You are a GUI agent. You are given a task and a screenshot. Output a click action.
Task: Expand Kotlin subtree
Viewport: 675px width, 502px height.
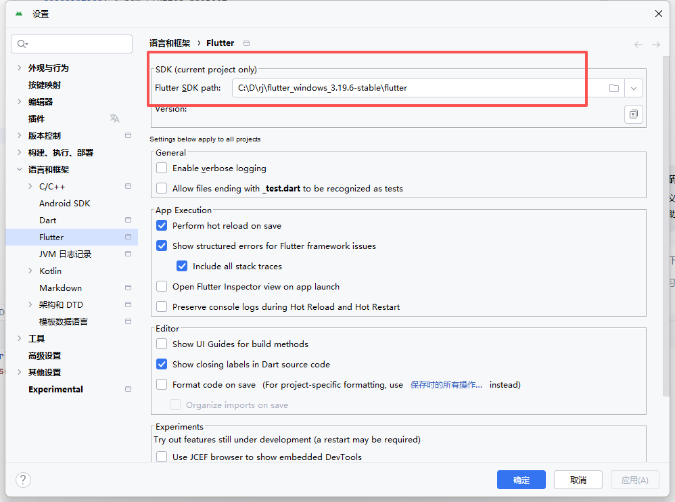click(x=30, y=271)
